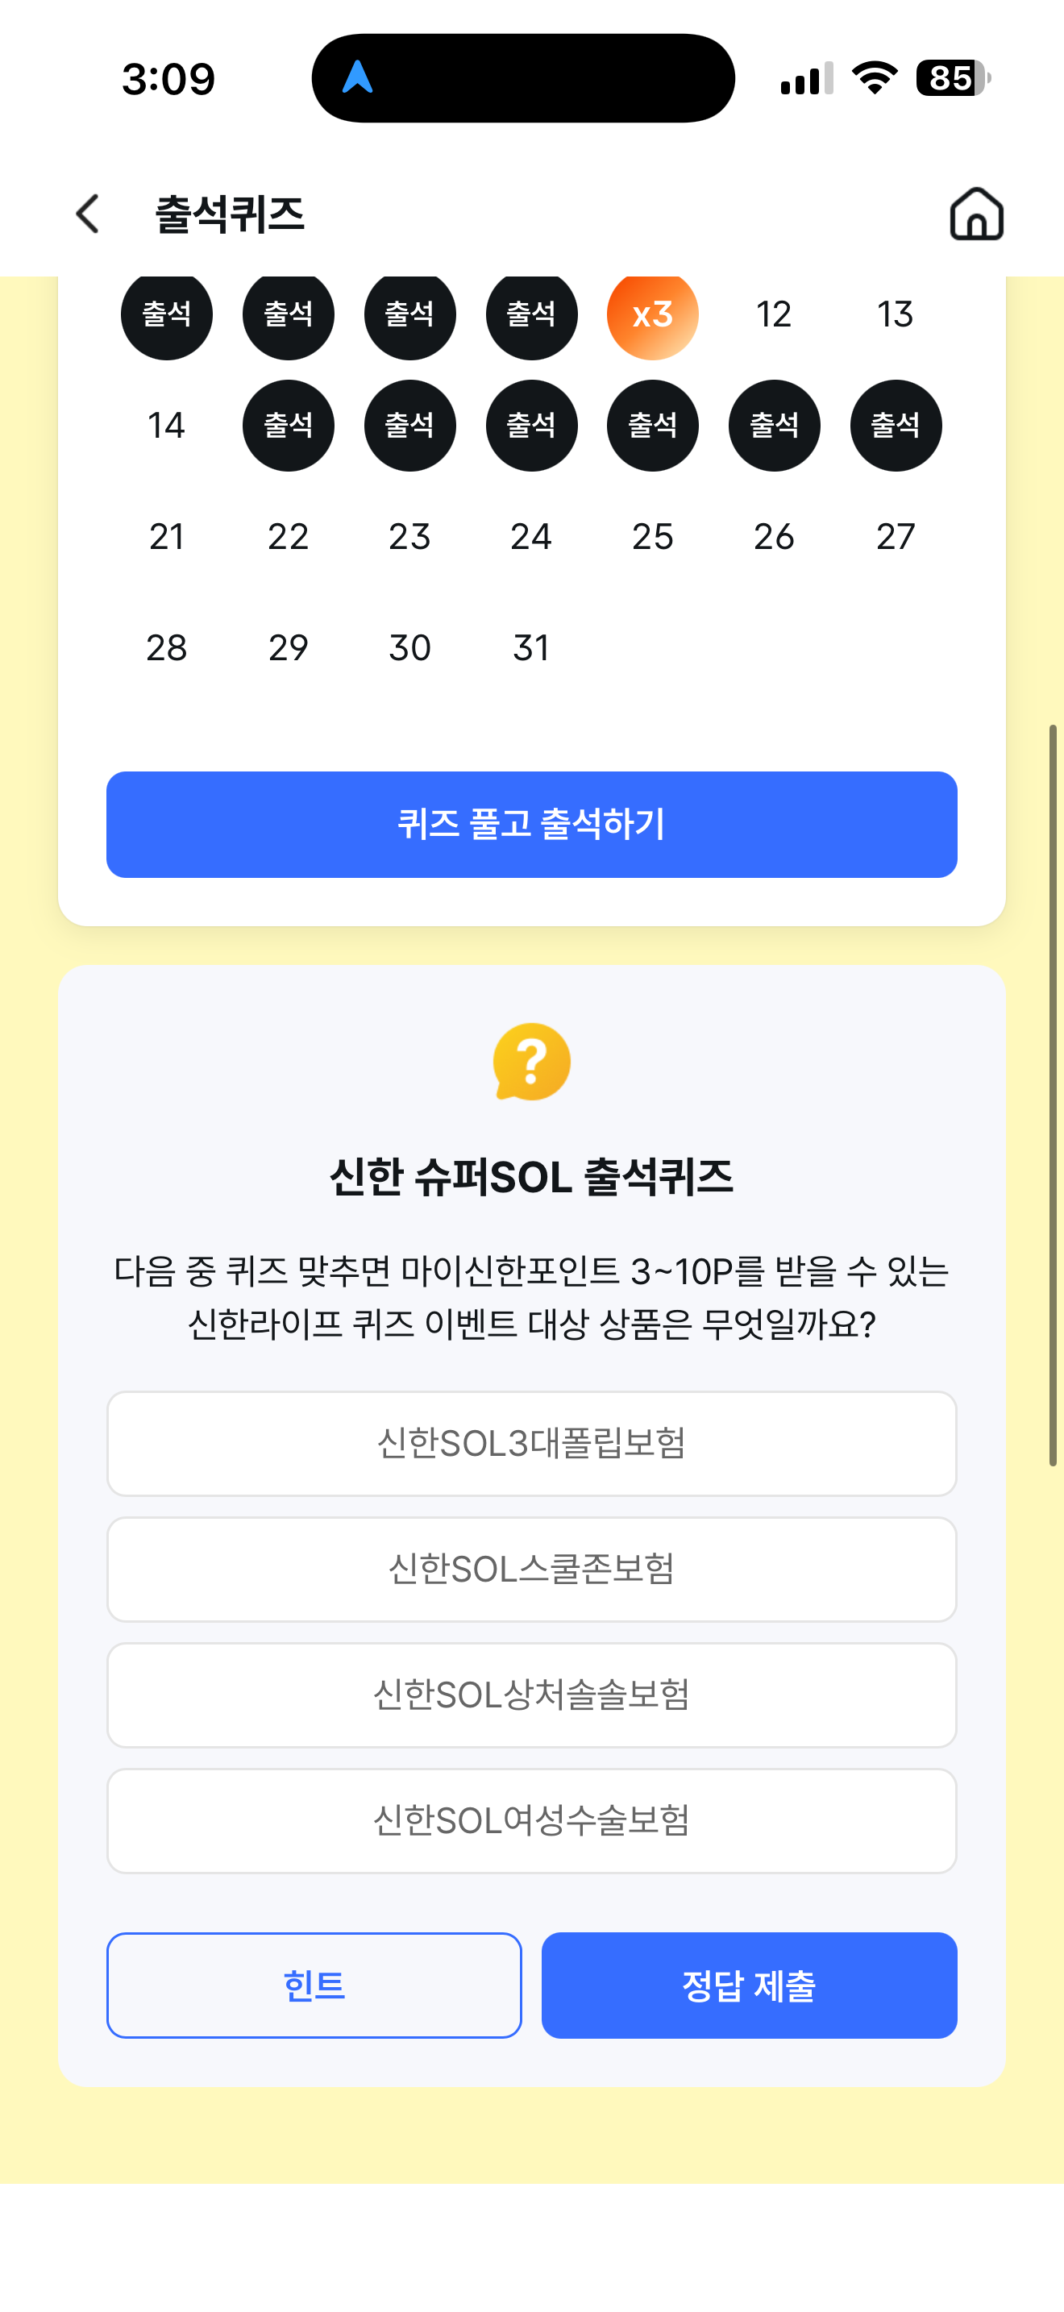Tap the Wi-Fi status icon
Screen dimensions: 1064x2312
point(875,78)
